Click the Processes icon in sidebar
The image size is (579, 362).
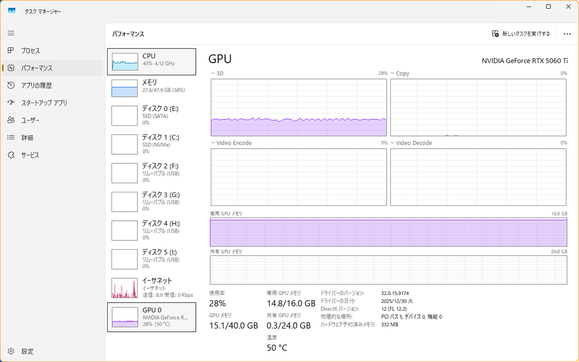tap(11, 51)
